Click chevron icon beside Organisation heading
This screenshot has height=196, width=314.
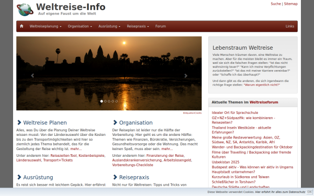click(x=115, y=122)
